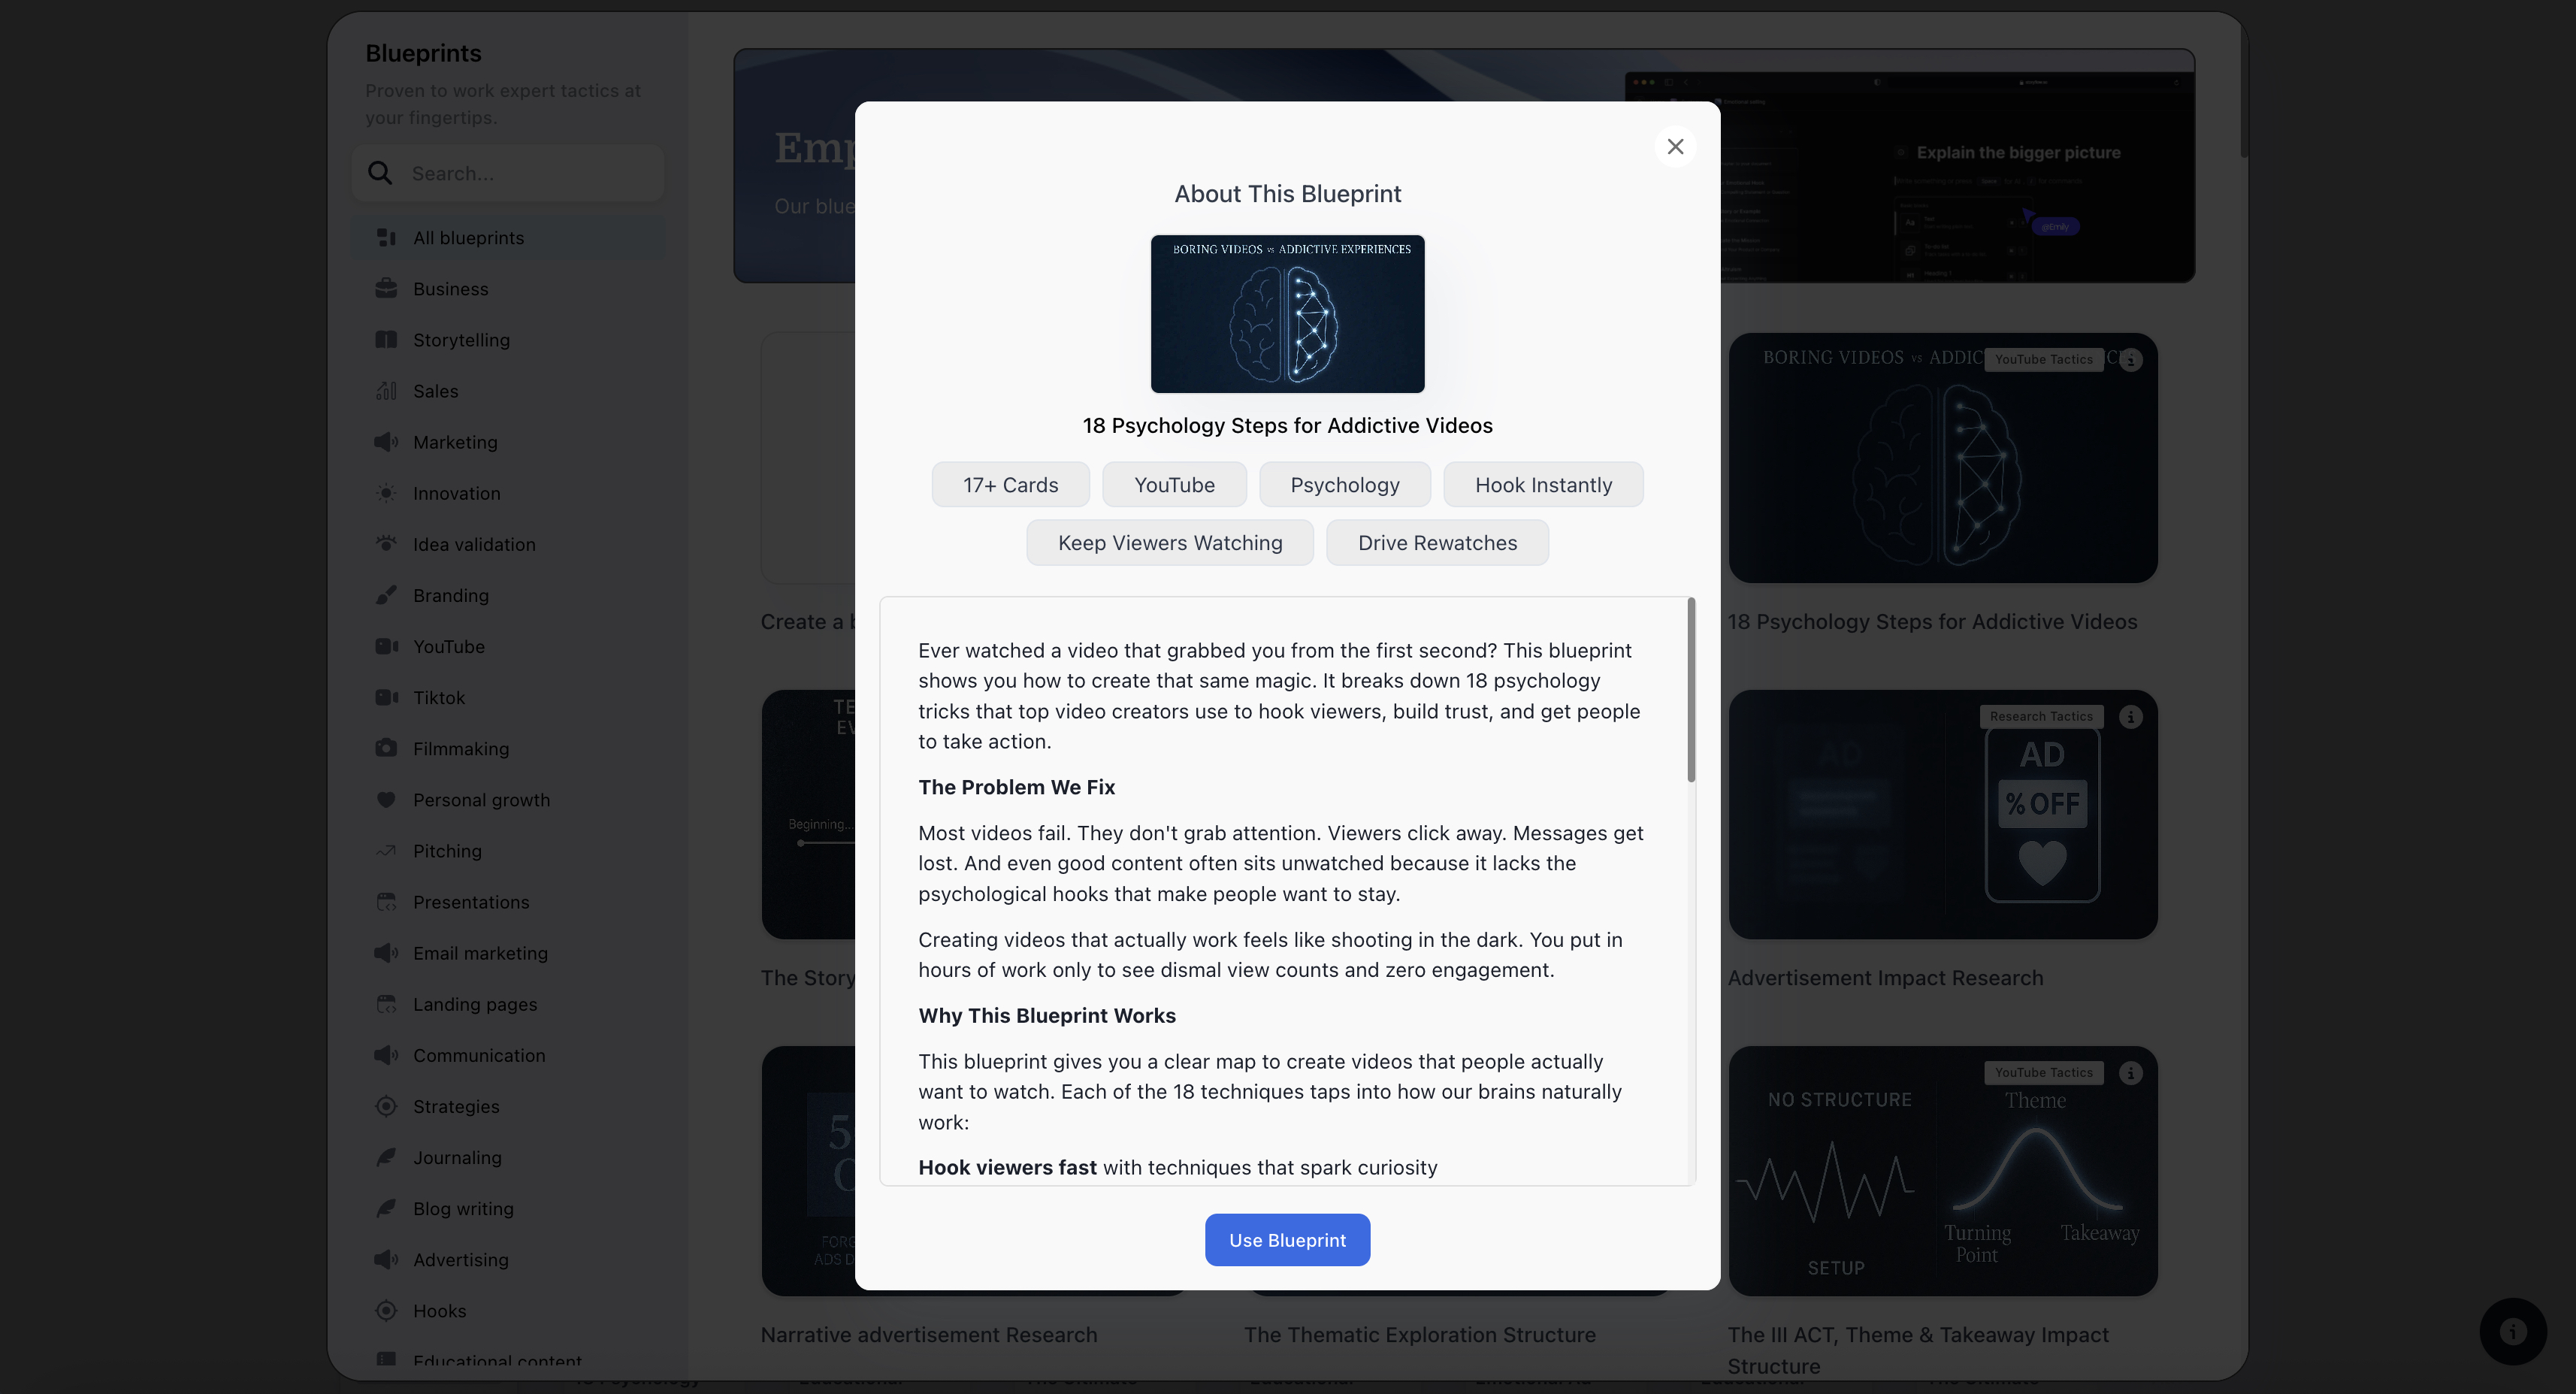Click the info icon on 18 Psychology Steps card

[x=2131, y=360]
